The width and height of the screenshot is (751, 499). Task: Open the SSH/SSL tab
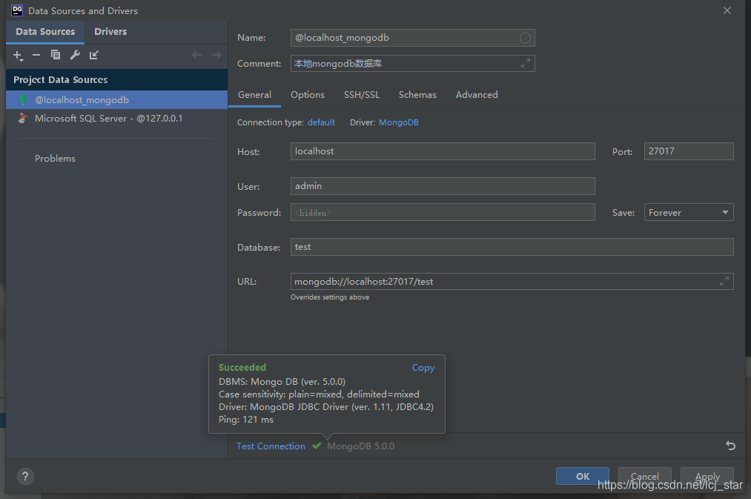coord(362,95)
